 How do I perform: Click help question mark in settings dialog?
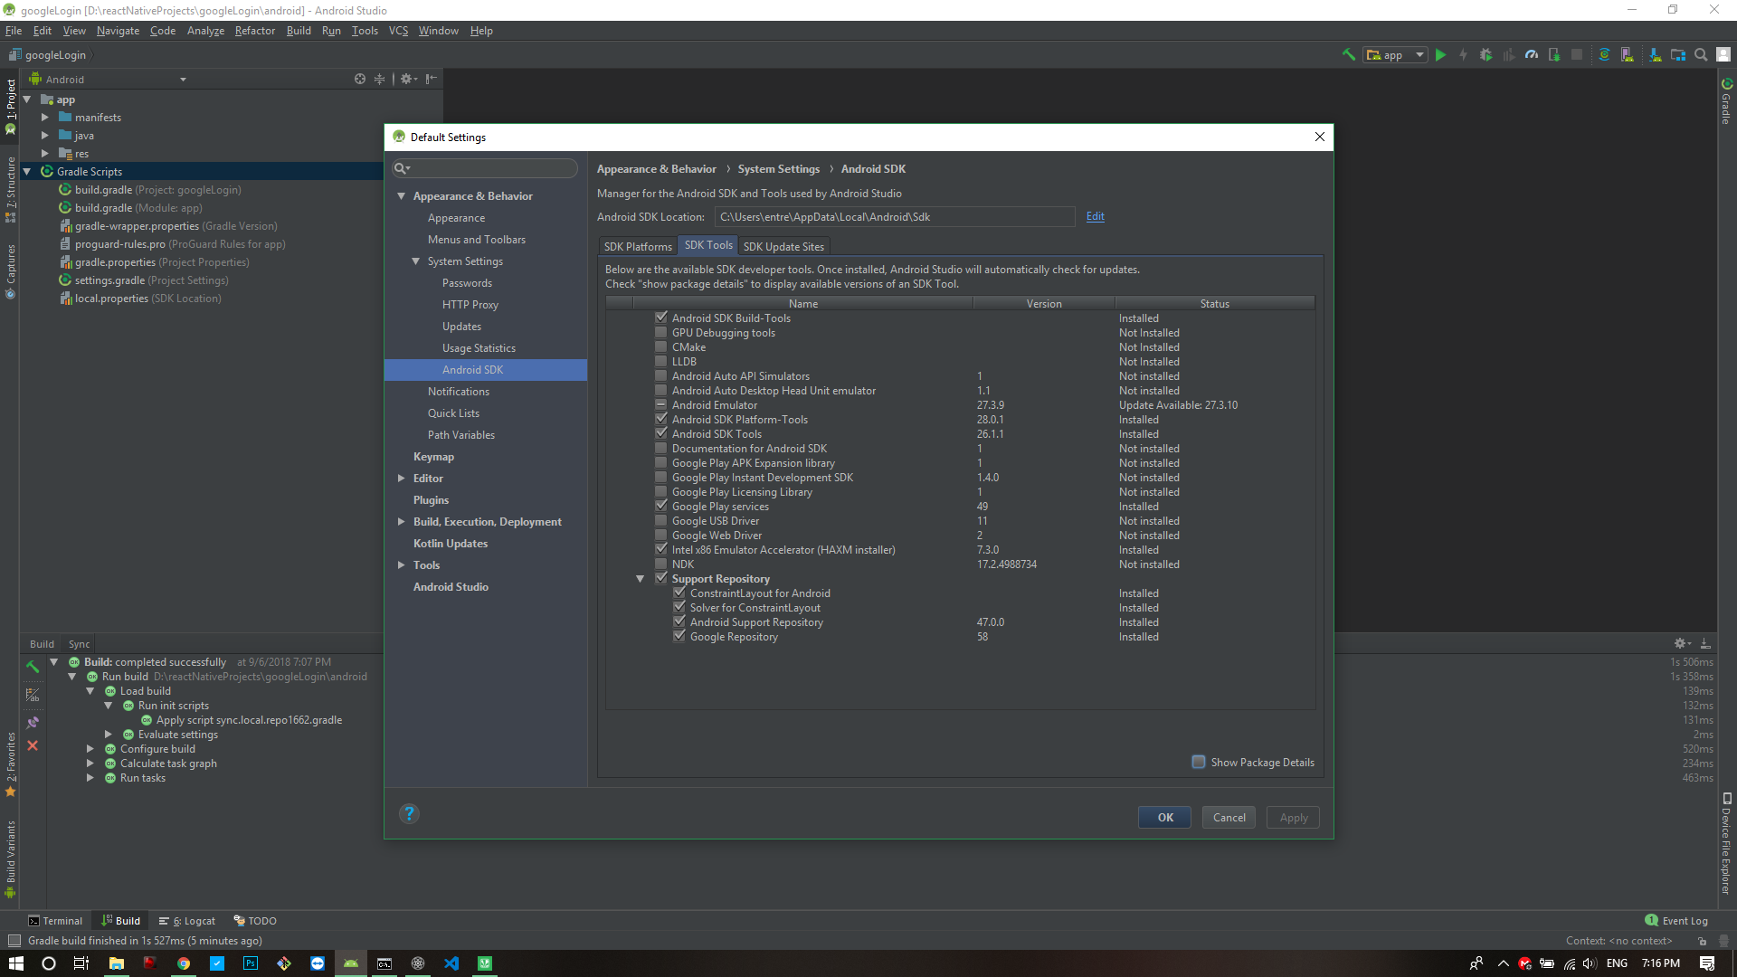pos(409,813)
